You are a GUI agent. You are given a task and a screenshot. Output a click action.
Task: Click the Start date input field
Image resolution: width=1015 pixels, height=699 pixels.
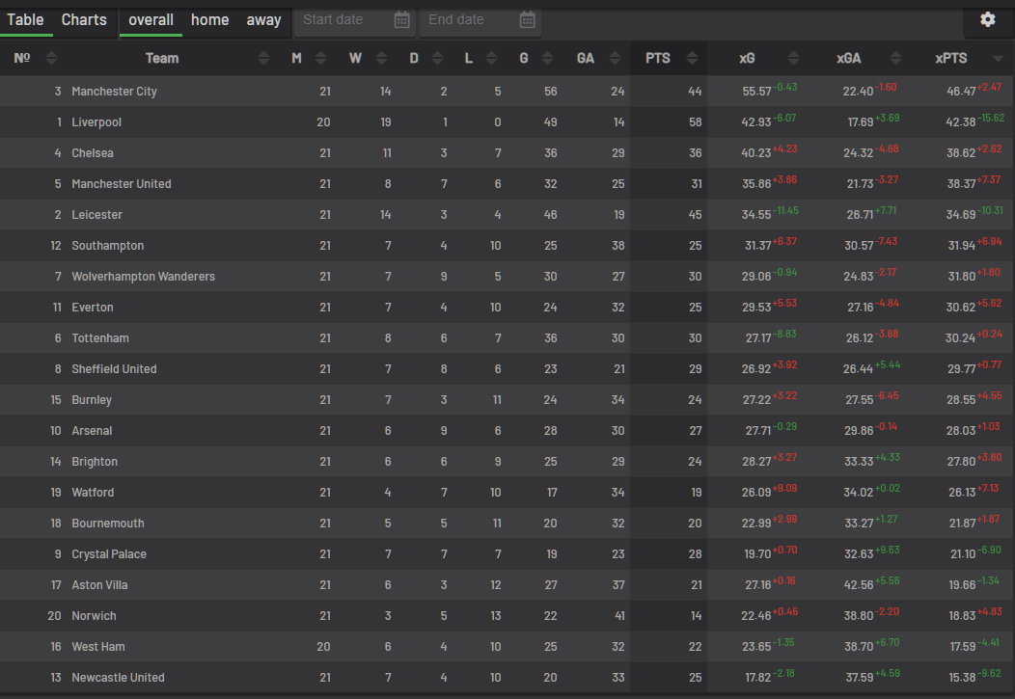pyautogui.click(x=343, y=20)
